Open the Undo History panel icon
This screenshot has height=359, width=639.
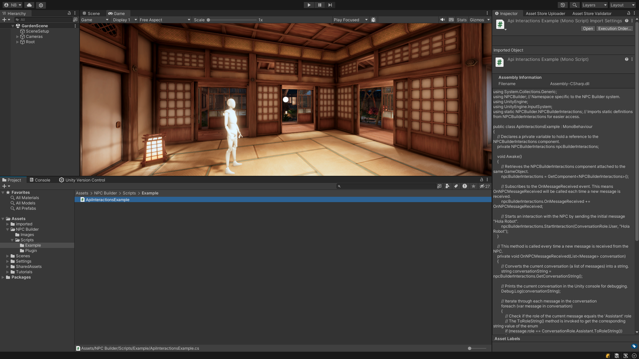click(x=562, y=5)
